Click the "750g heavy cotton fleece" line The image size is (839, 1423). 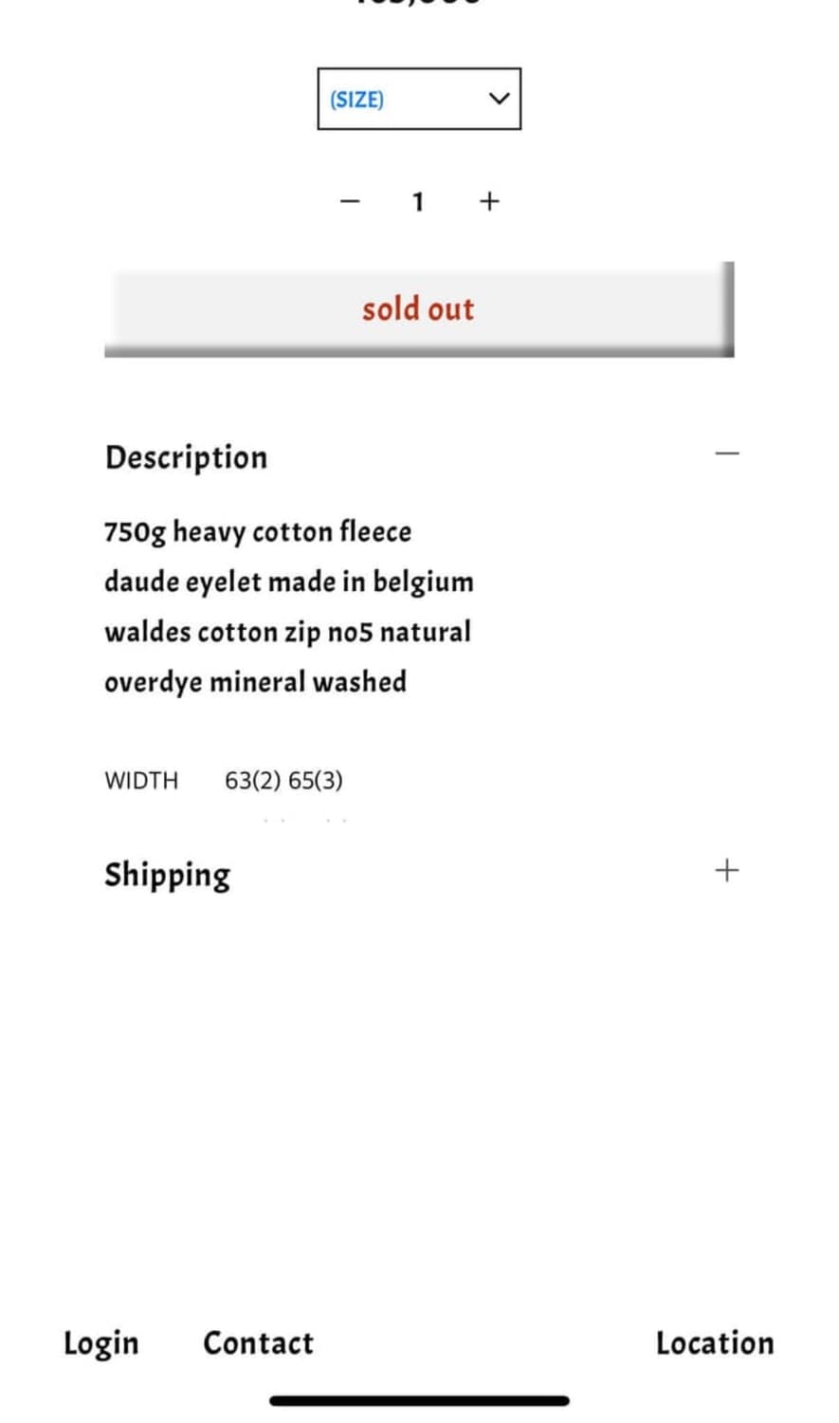point(258,531)
